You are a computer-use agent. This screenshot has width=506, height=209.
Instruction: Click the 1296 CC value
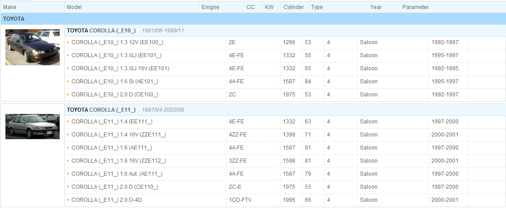(289, 42)
